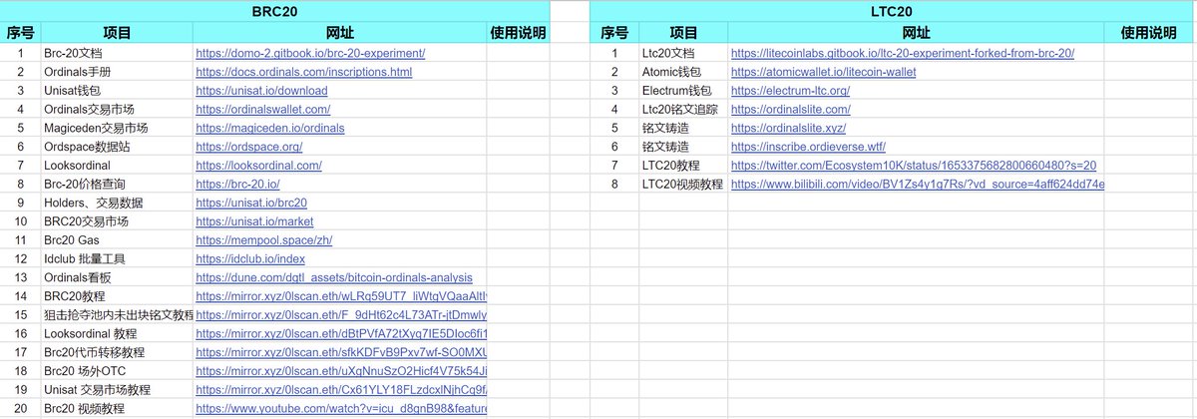Image resolution: width=1197 pixels, height=419 pixels.
Task: Select the LTC20视频教程 cell
Action: [683, 185]
